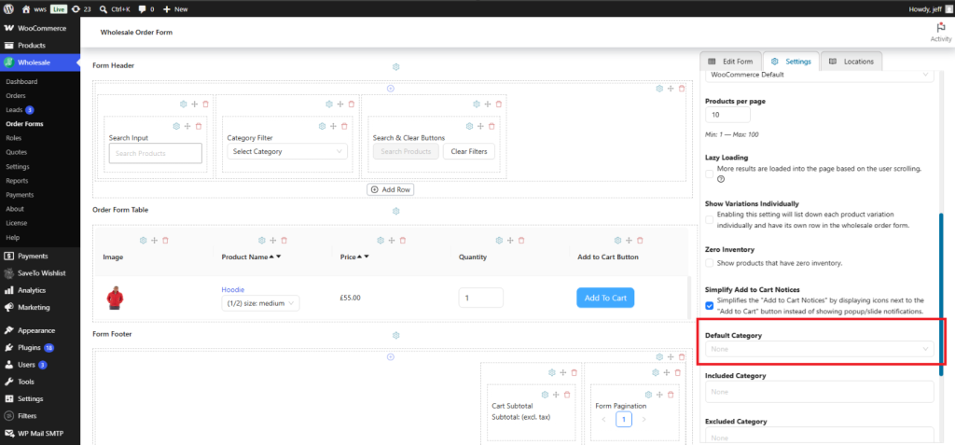Open settings gear for Quantity column

[499, 240]
